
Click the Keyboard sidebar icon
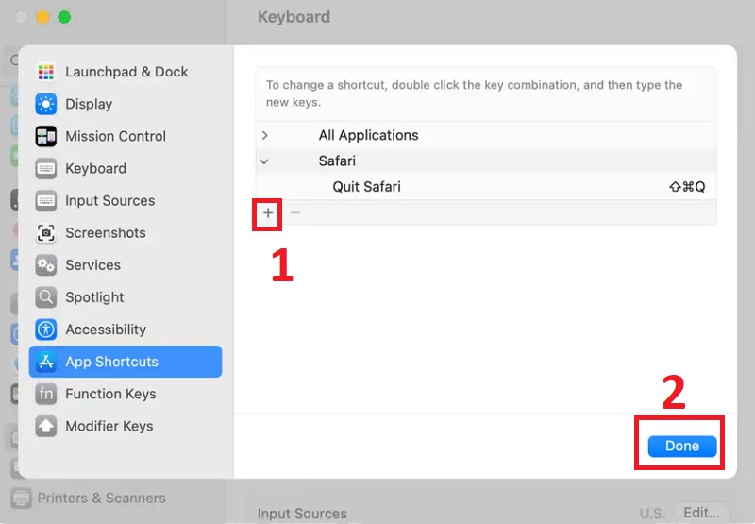click(46, 168)
